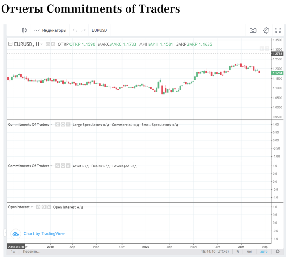
Task: Remove the Large Speculators indicator
Action: [68, 125]
